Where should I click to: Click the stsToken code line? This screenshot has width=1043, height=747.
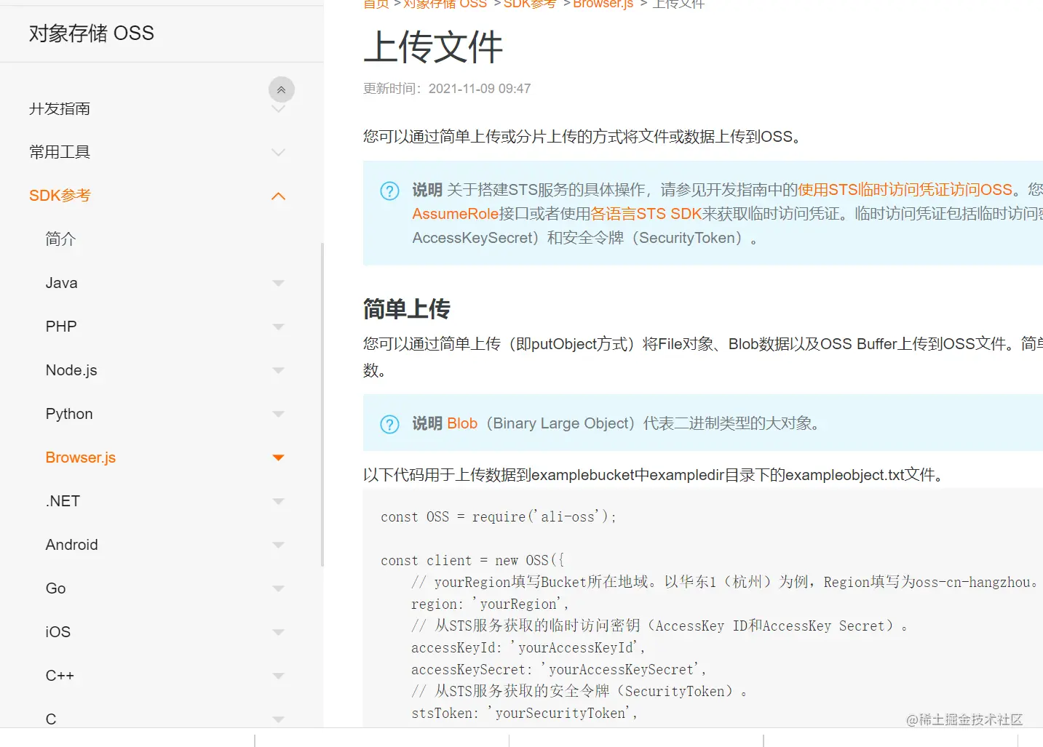click(x=524, y=714)
